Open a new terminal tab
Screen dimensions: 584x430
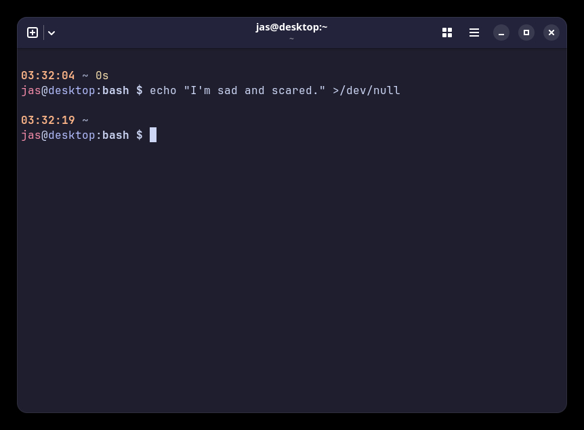(33, 33)
